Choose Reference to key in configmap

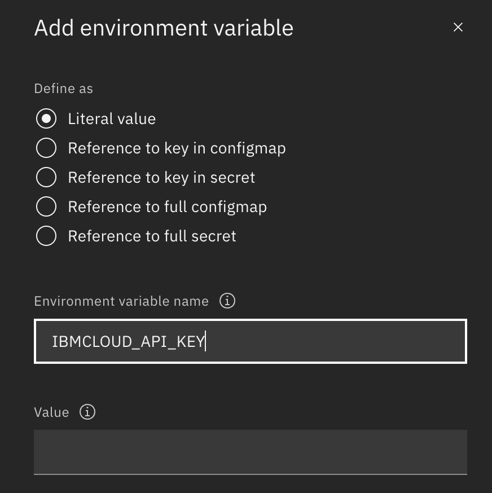point(46,148)
